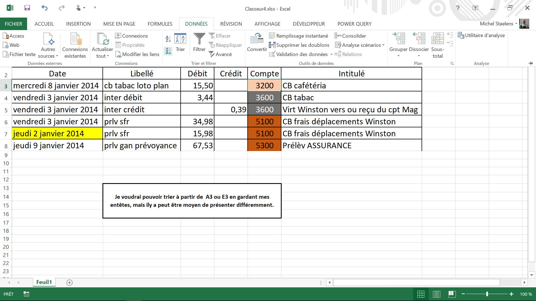Viewport: 536px width, 301px height.
Task: Expand the Validation des données dropdown arrow
Action: pyautogui.click(x=331, y=55)
